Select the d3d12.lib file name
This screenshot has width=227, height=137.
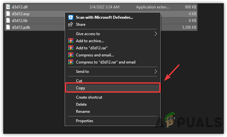point(20,21)
